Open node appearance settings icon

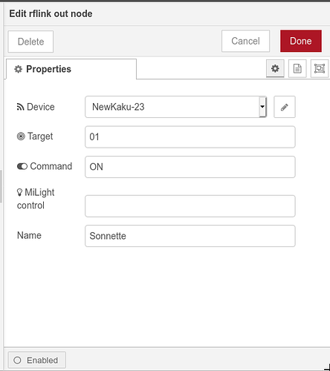coord(320,68)
